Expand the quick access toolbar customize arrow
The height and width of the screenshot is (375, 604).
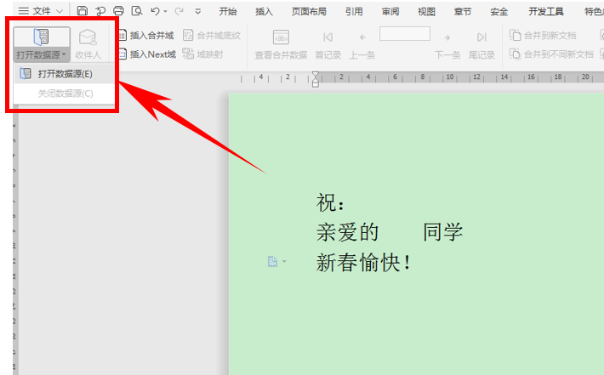click(x=198, y=12)
